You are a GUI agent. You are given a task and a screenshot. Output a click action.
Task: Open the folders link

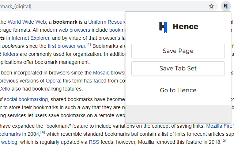click(x=11, y=54)
